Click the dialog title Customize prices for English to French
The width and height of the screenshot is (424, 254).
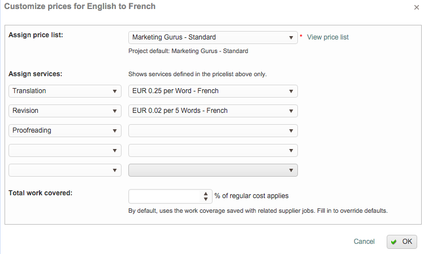[x=80, y=7]
